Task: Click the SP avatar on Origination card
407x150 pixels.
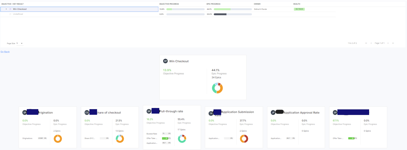Action: coord(25,113)
